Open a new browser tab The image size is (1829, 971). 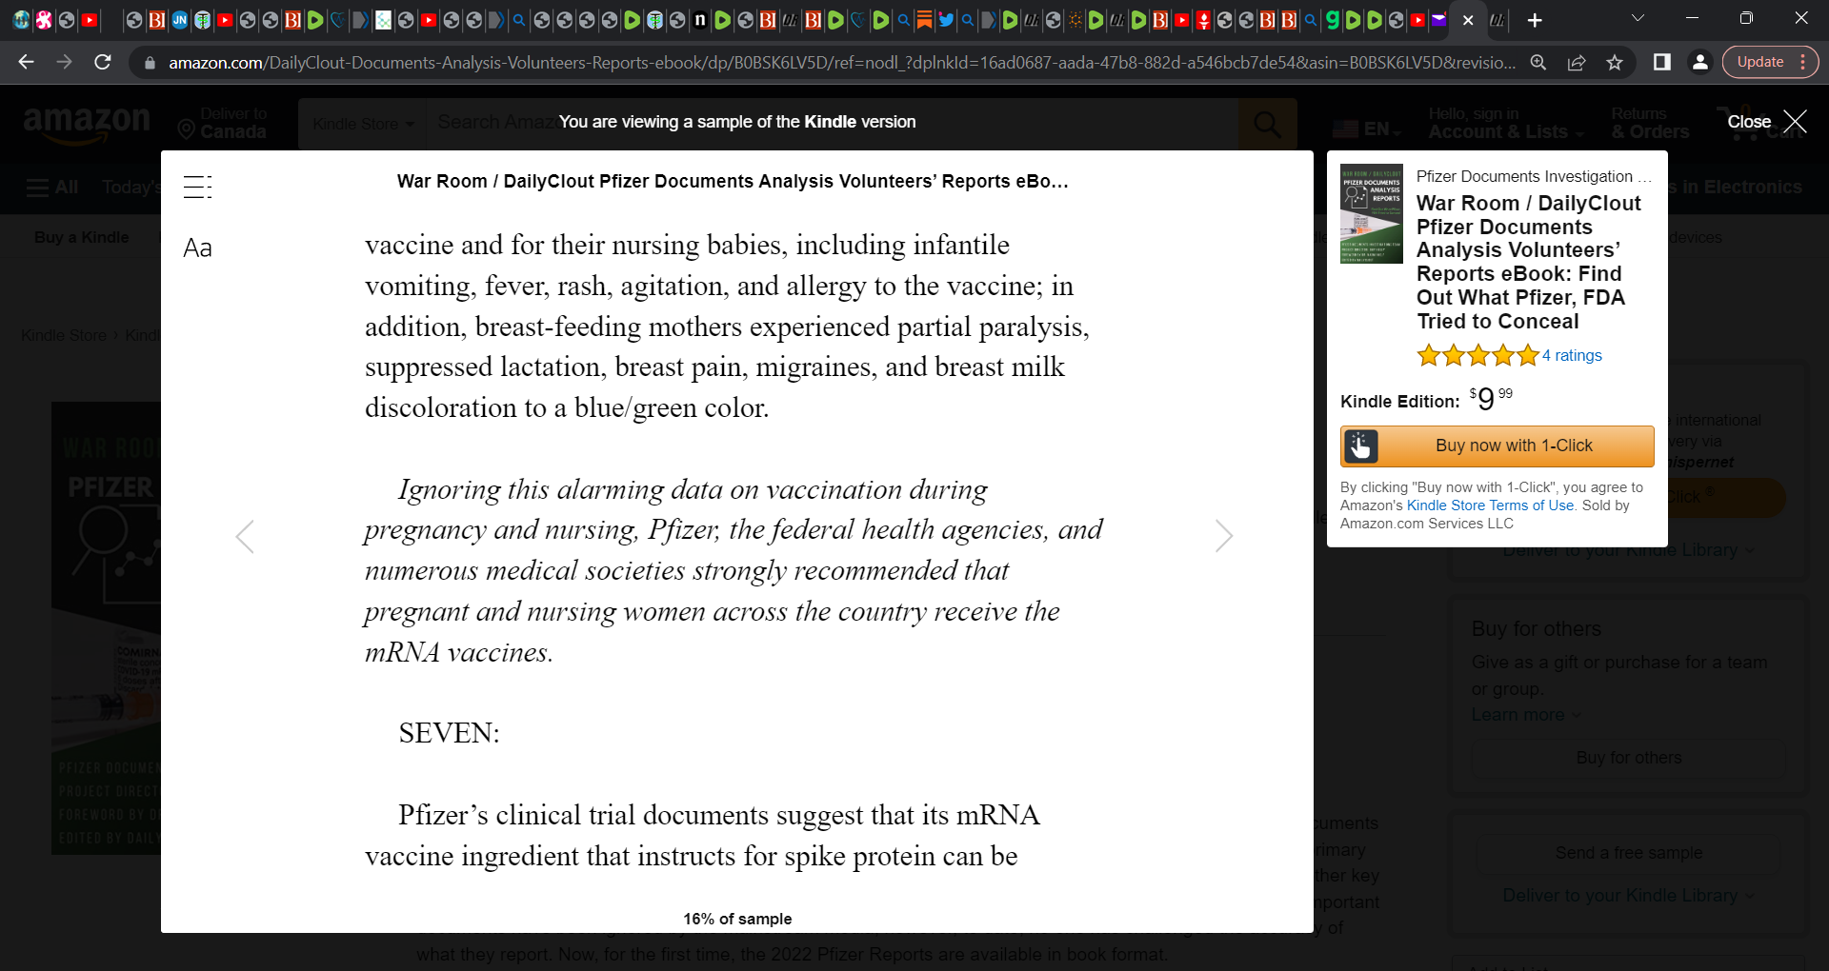point(1535,20)
